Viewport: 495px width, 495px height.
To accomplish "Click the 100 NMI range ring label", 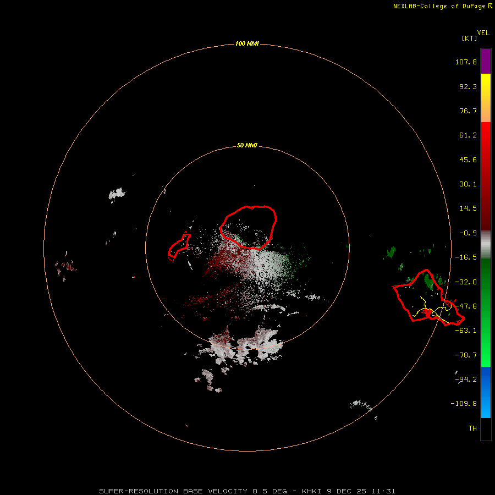I will [247, 43].
